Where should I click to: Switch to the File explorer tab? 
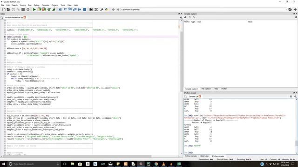206,89
